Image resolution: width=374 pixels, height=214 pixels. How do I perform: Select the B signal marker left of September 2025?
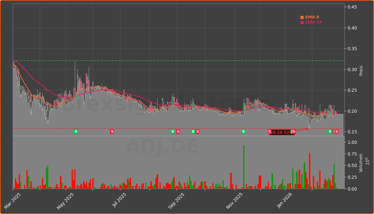click(172, 131)
